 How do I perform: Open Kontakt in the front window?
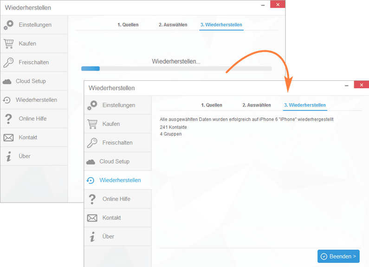click(118, 218)
